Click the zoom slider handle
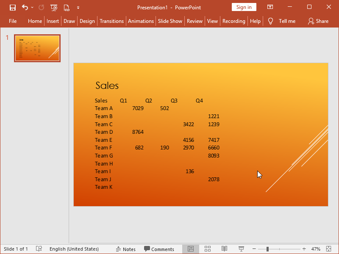 pos(267,249)
